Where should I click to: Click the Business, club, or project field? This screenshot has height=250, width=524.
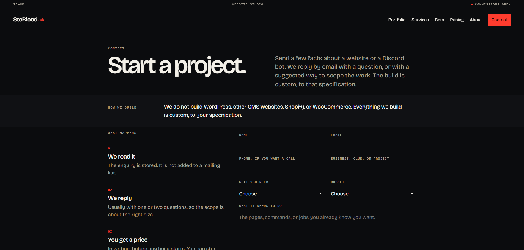[x=374, y=170]
